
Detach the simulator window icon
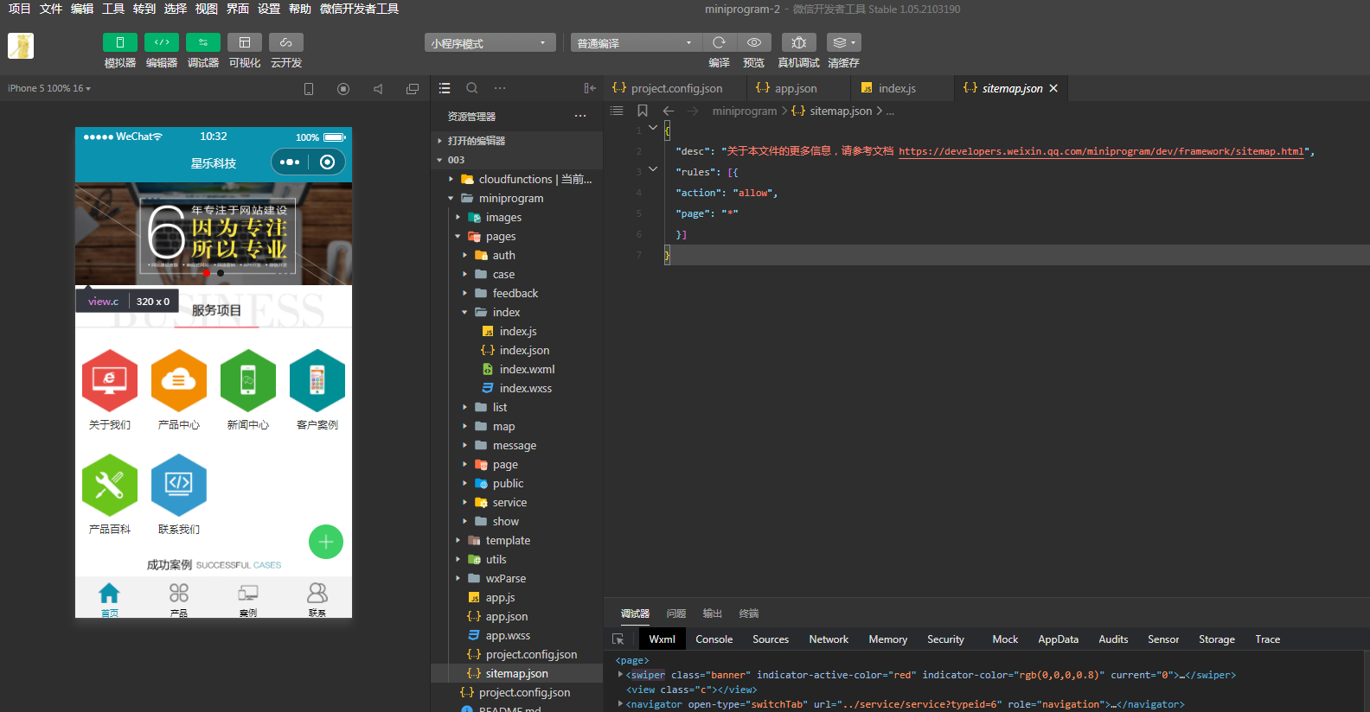413,89
